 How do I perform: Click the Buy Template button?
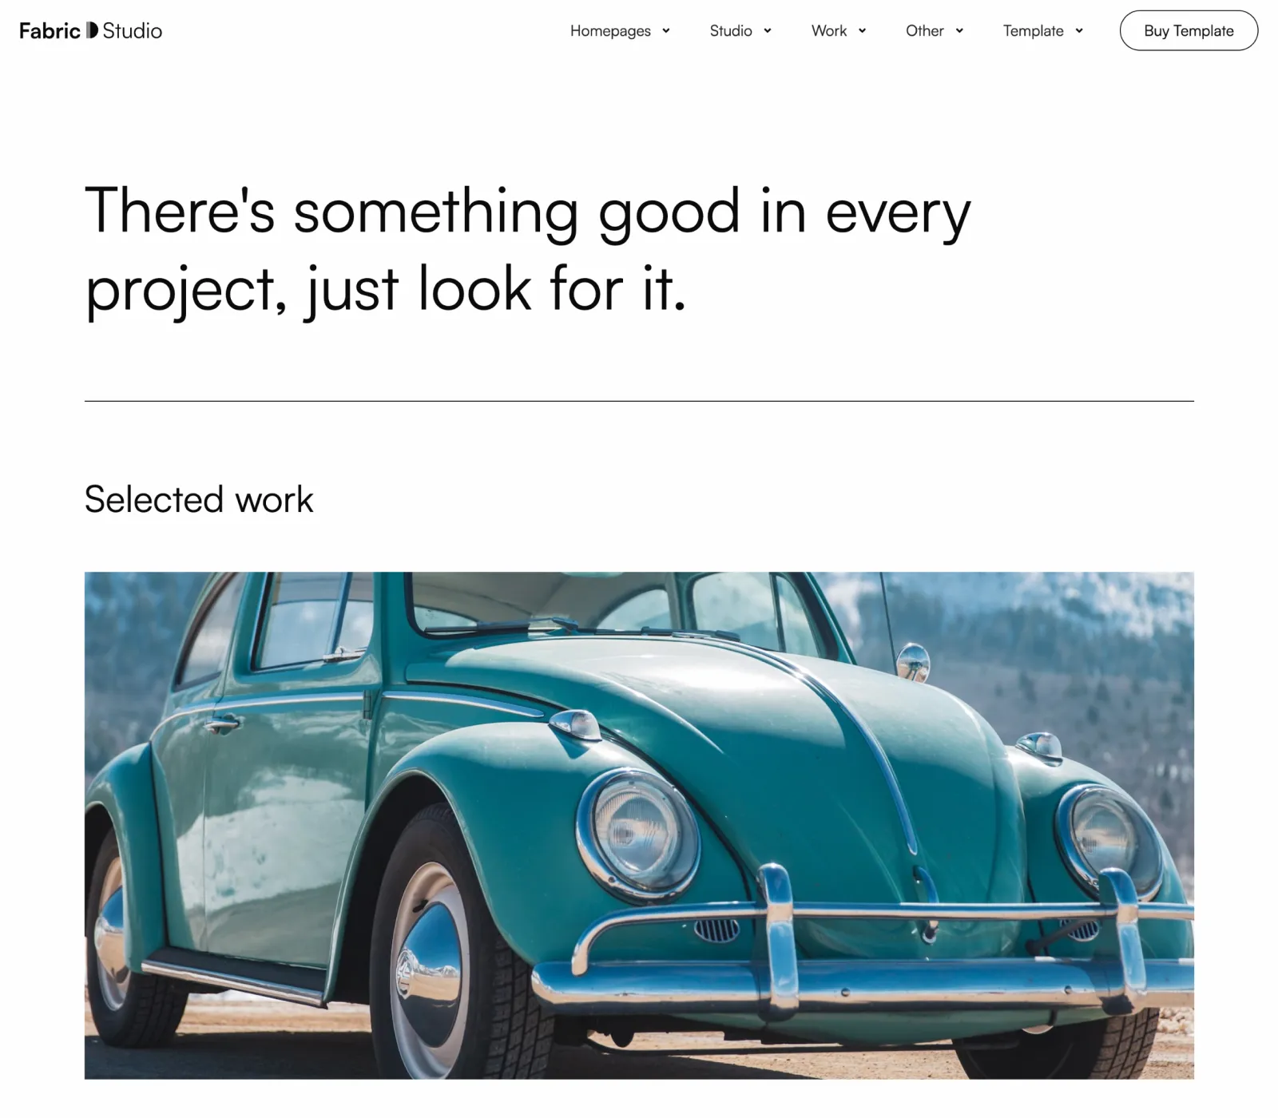point(1189,30)
